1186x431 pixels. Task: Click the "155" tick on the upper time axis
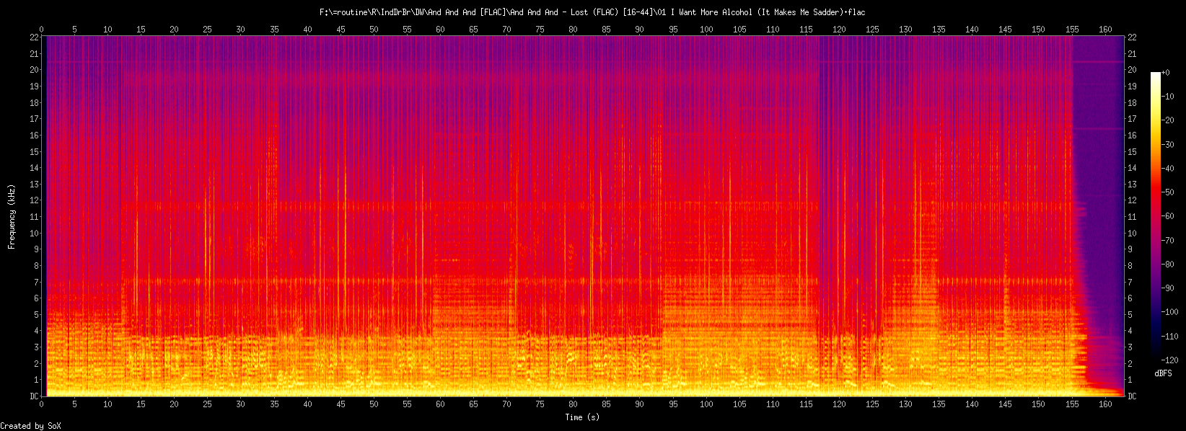(x=1072, y=30)
